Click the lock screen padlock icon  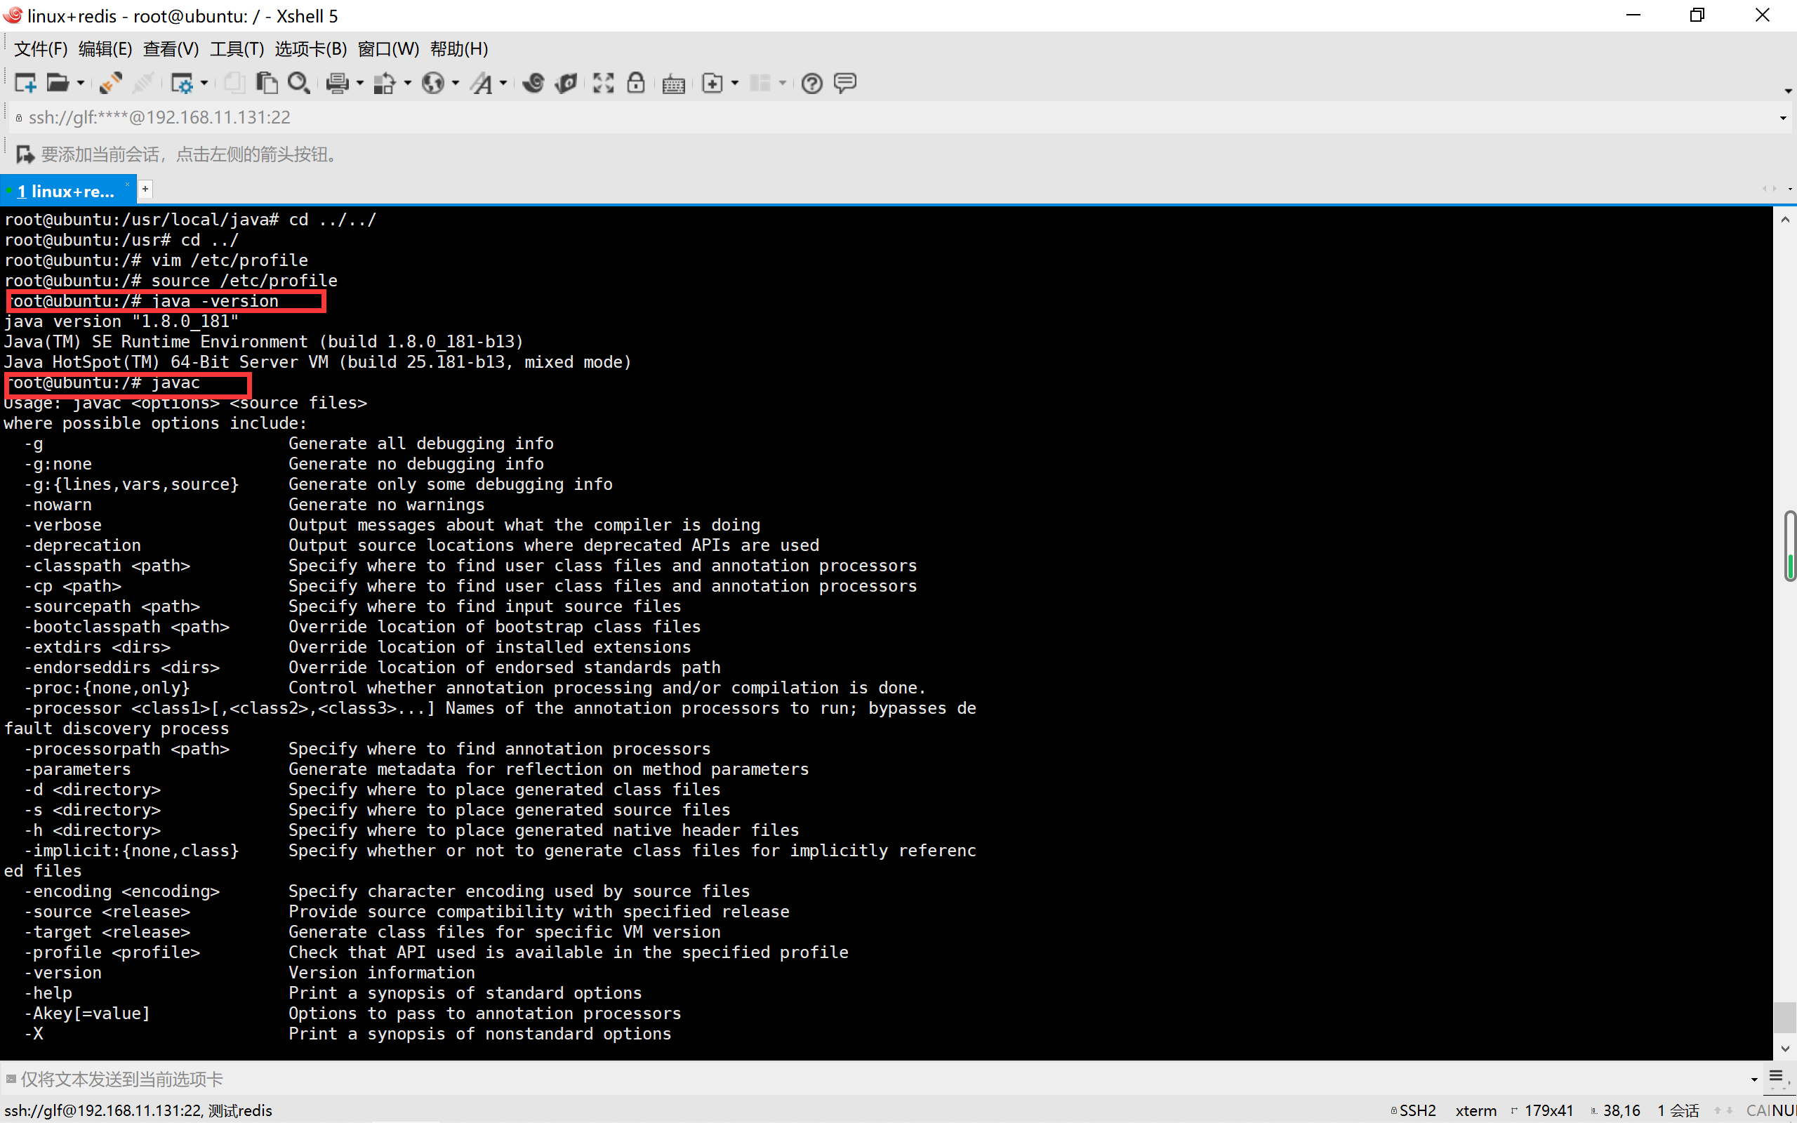637,82
